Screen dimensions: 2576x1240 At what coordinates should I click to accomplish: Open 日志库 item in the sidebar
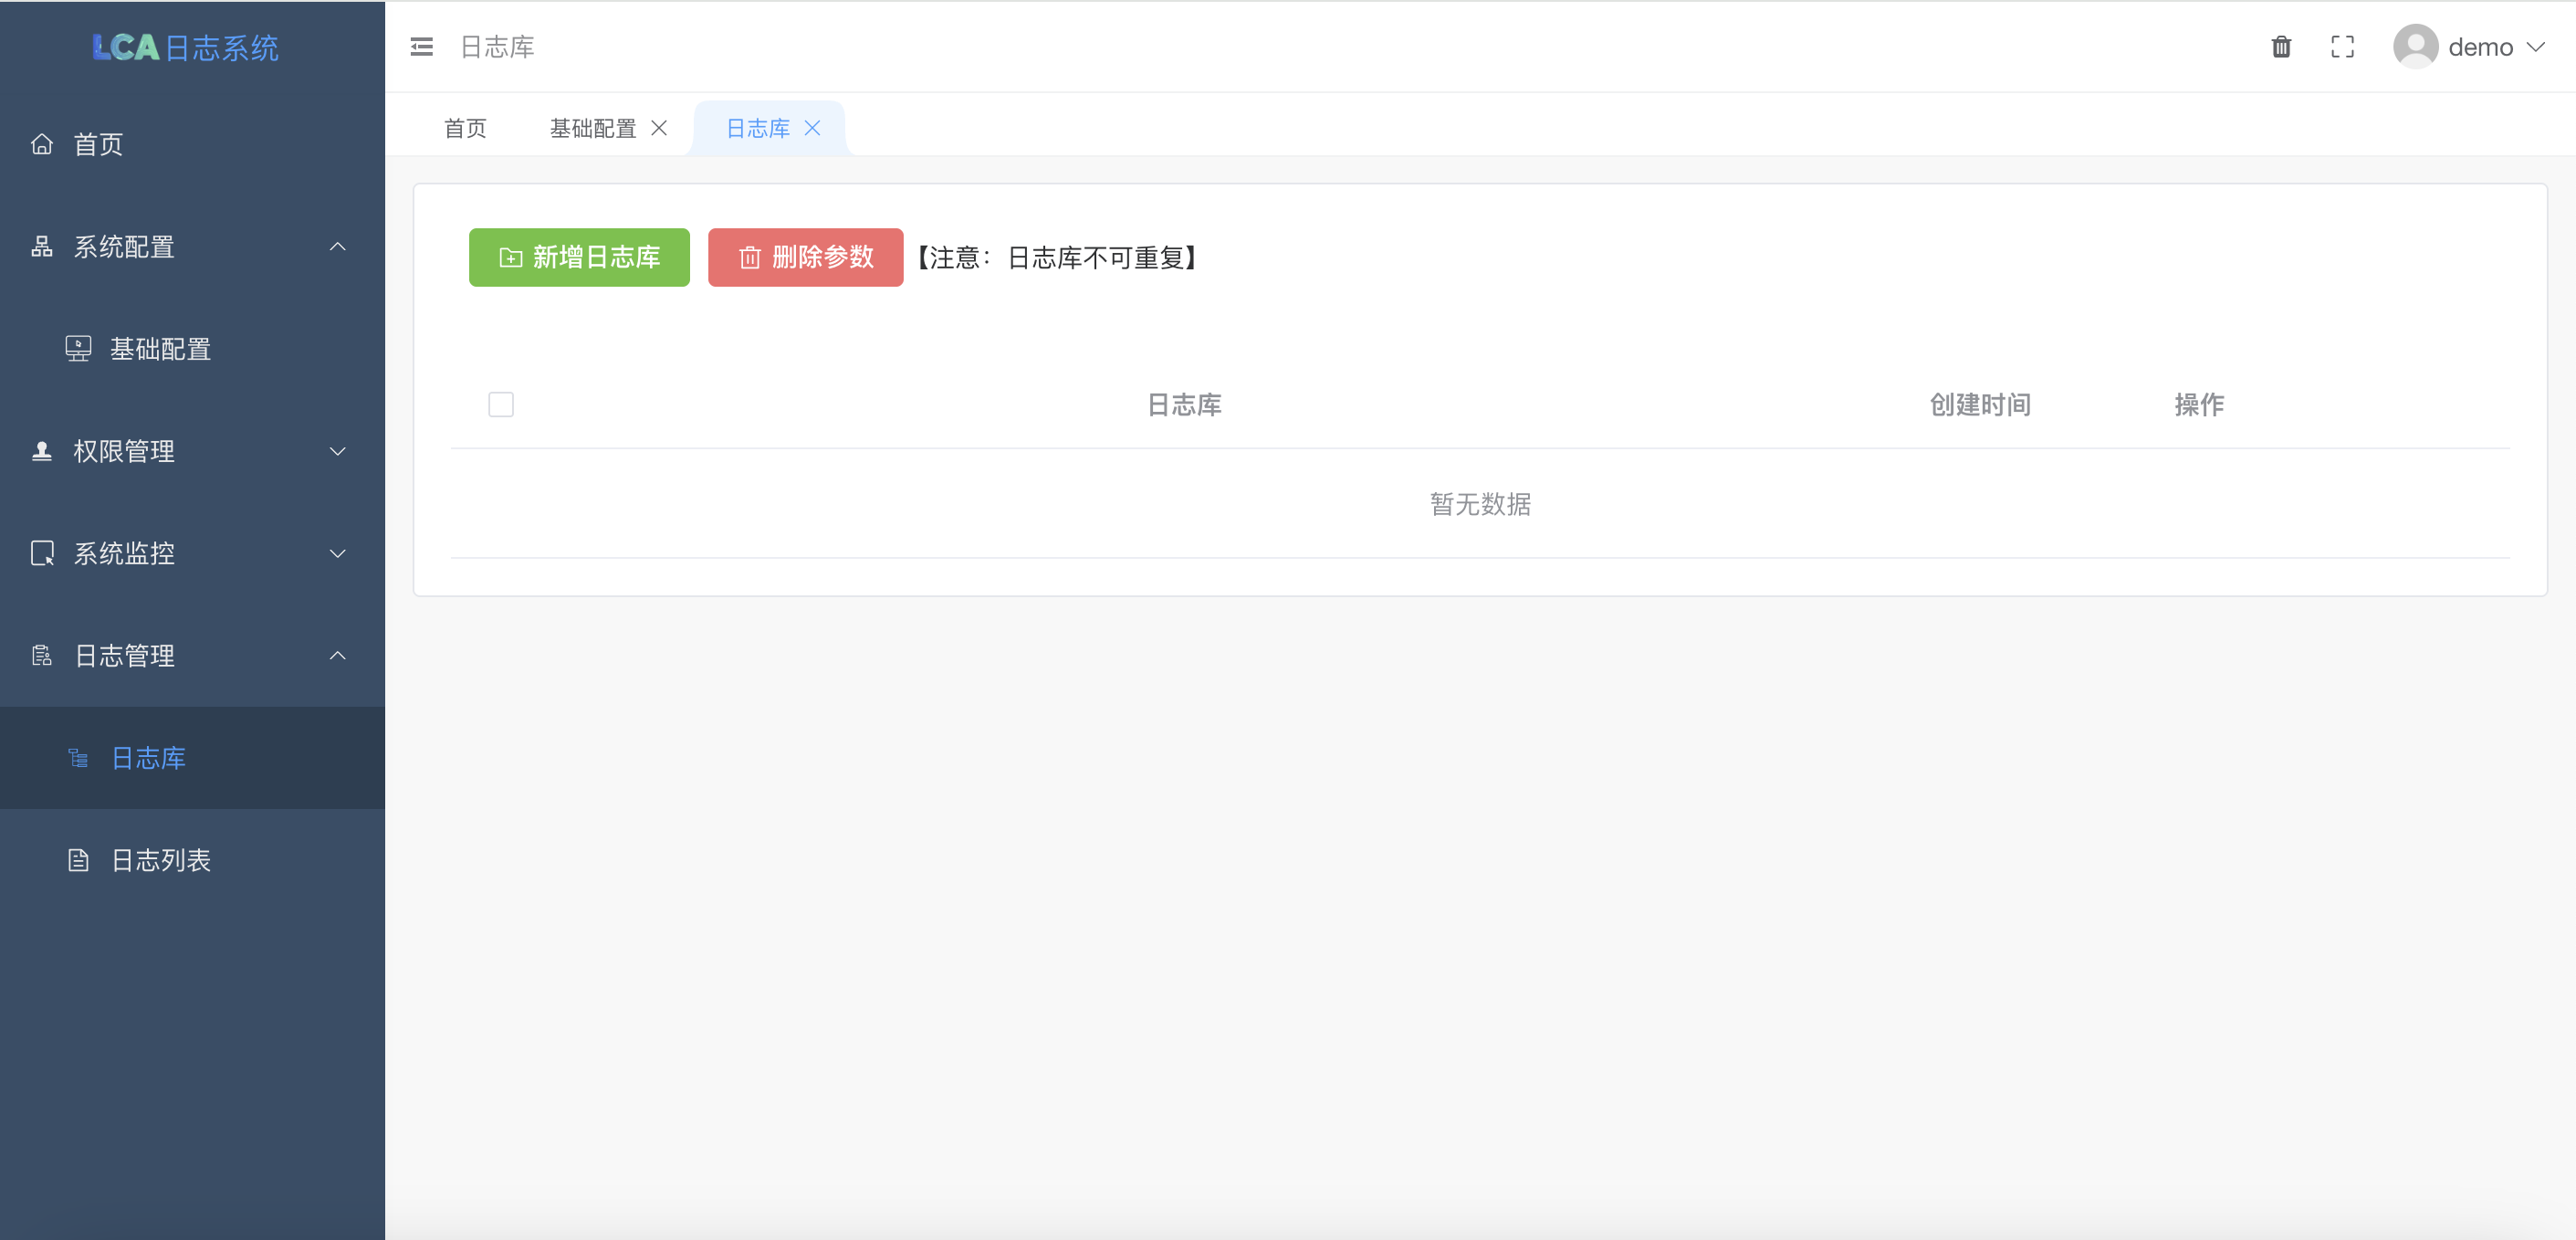tap(148, 758)
